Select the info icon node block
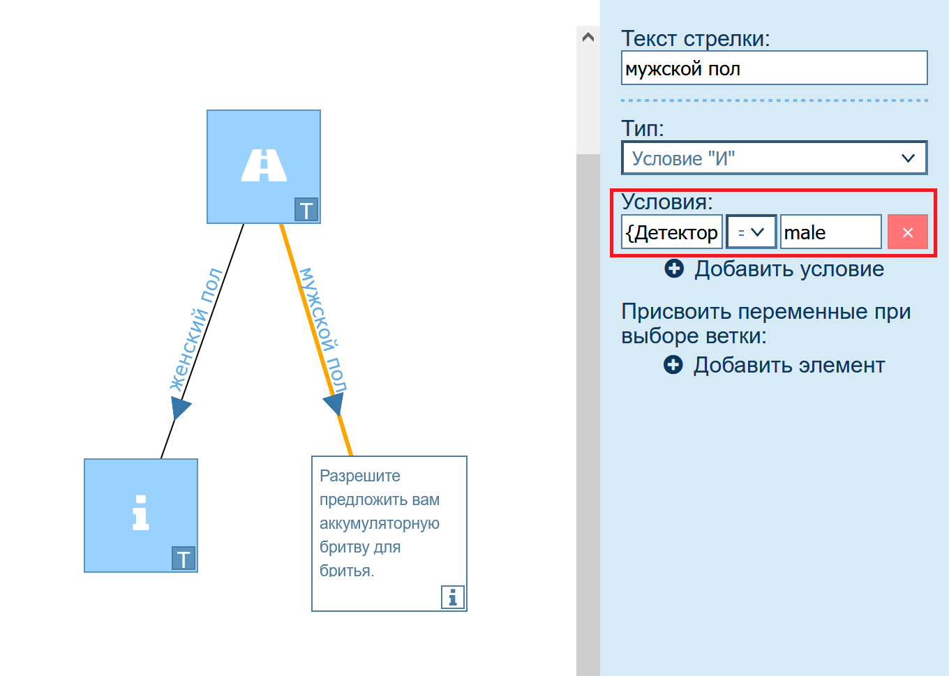The image size is (949, 676). 140,514
